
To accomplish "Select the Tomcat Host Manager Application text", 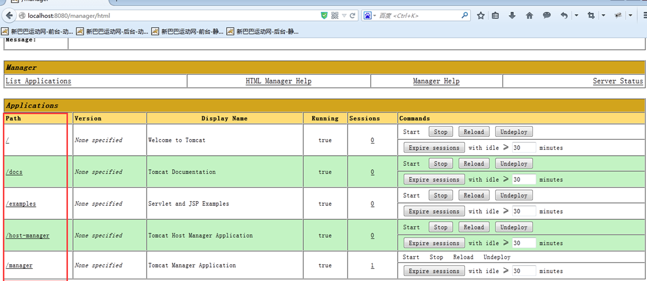I will pyautogui.click(x=201, y=235).
